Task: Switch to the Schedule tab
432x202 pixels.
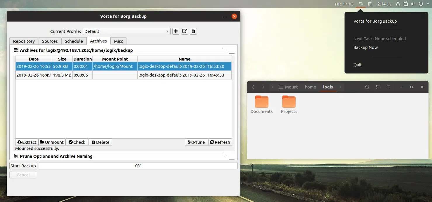Action: pos(74,41)
